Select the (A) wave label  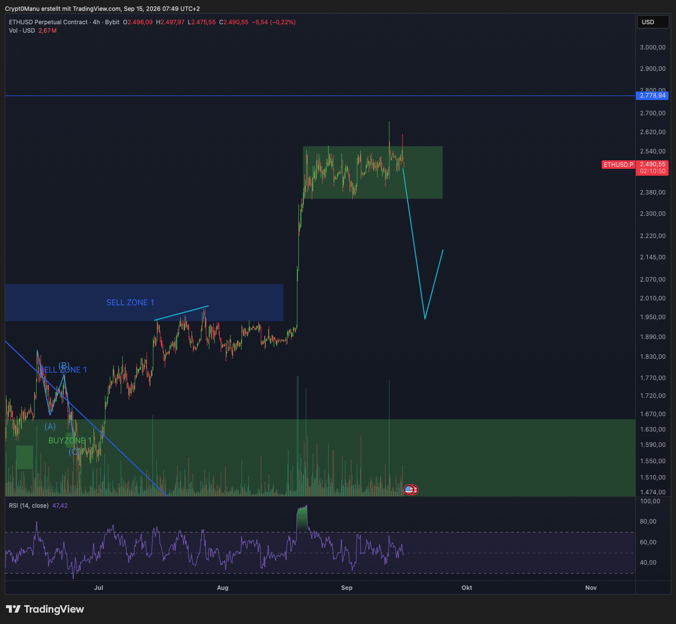[x=50, y=426]
